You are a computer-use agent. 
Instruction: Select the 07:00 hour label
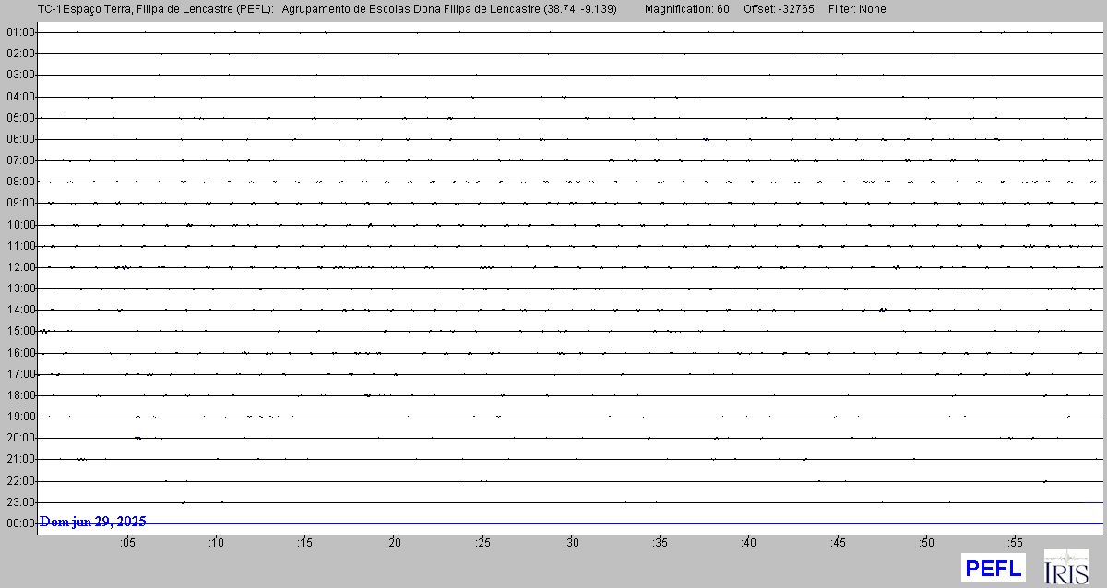pyautogui.click(x=20, y=160)
